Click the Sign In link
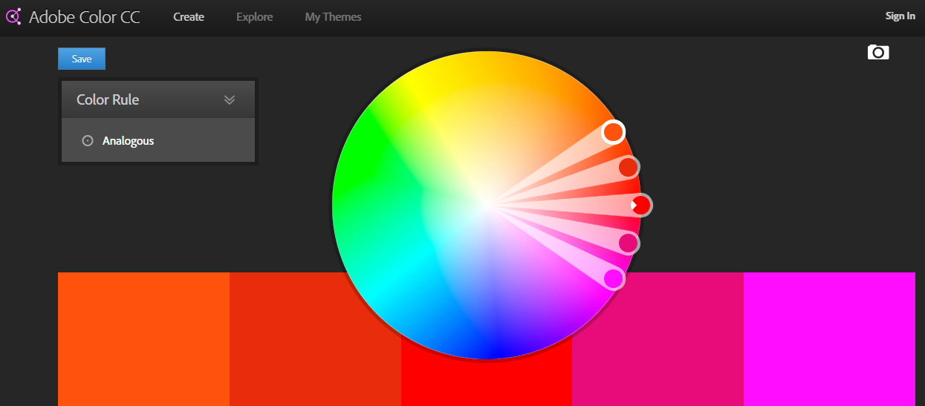The width and height of the screenshot is (925, 406). pyautogui.click(x=900, y=16)
